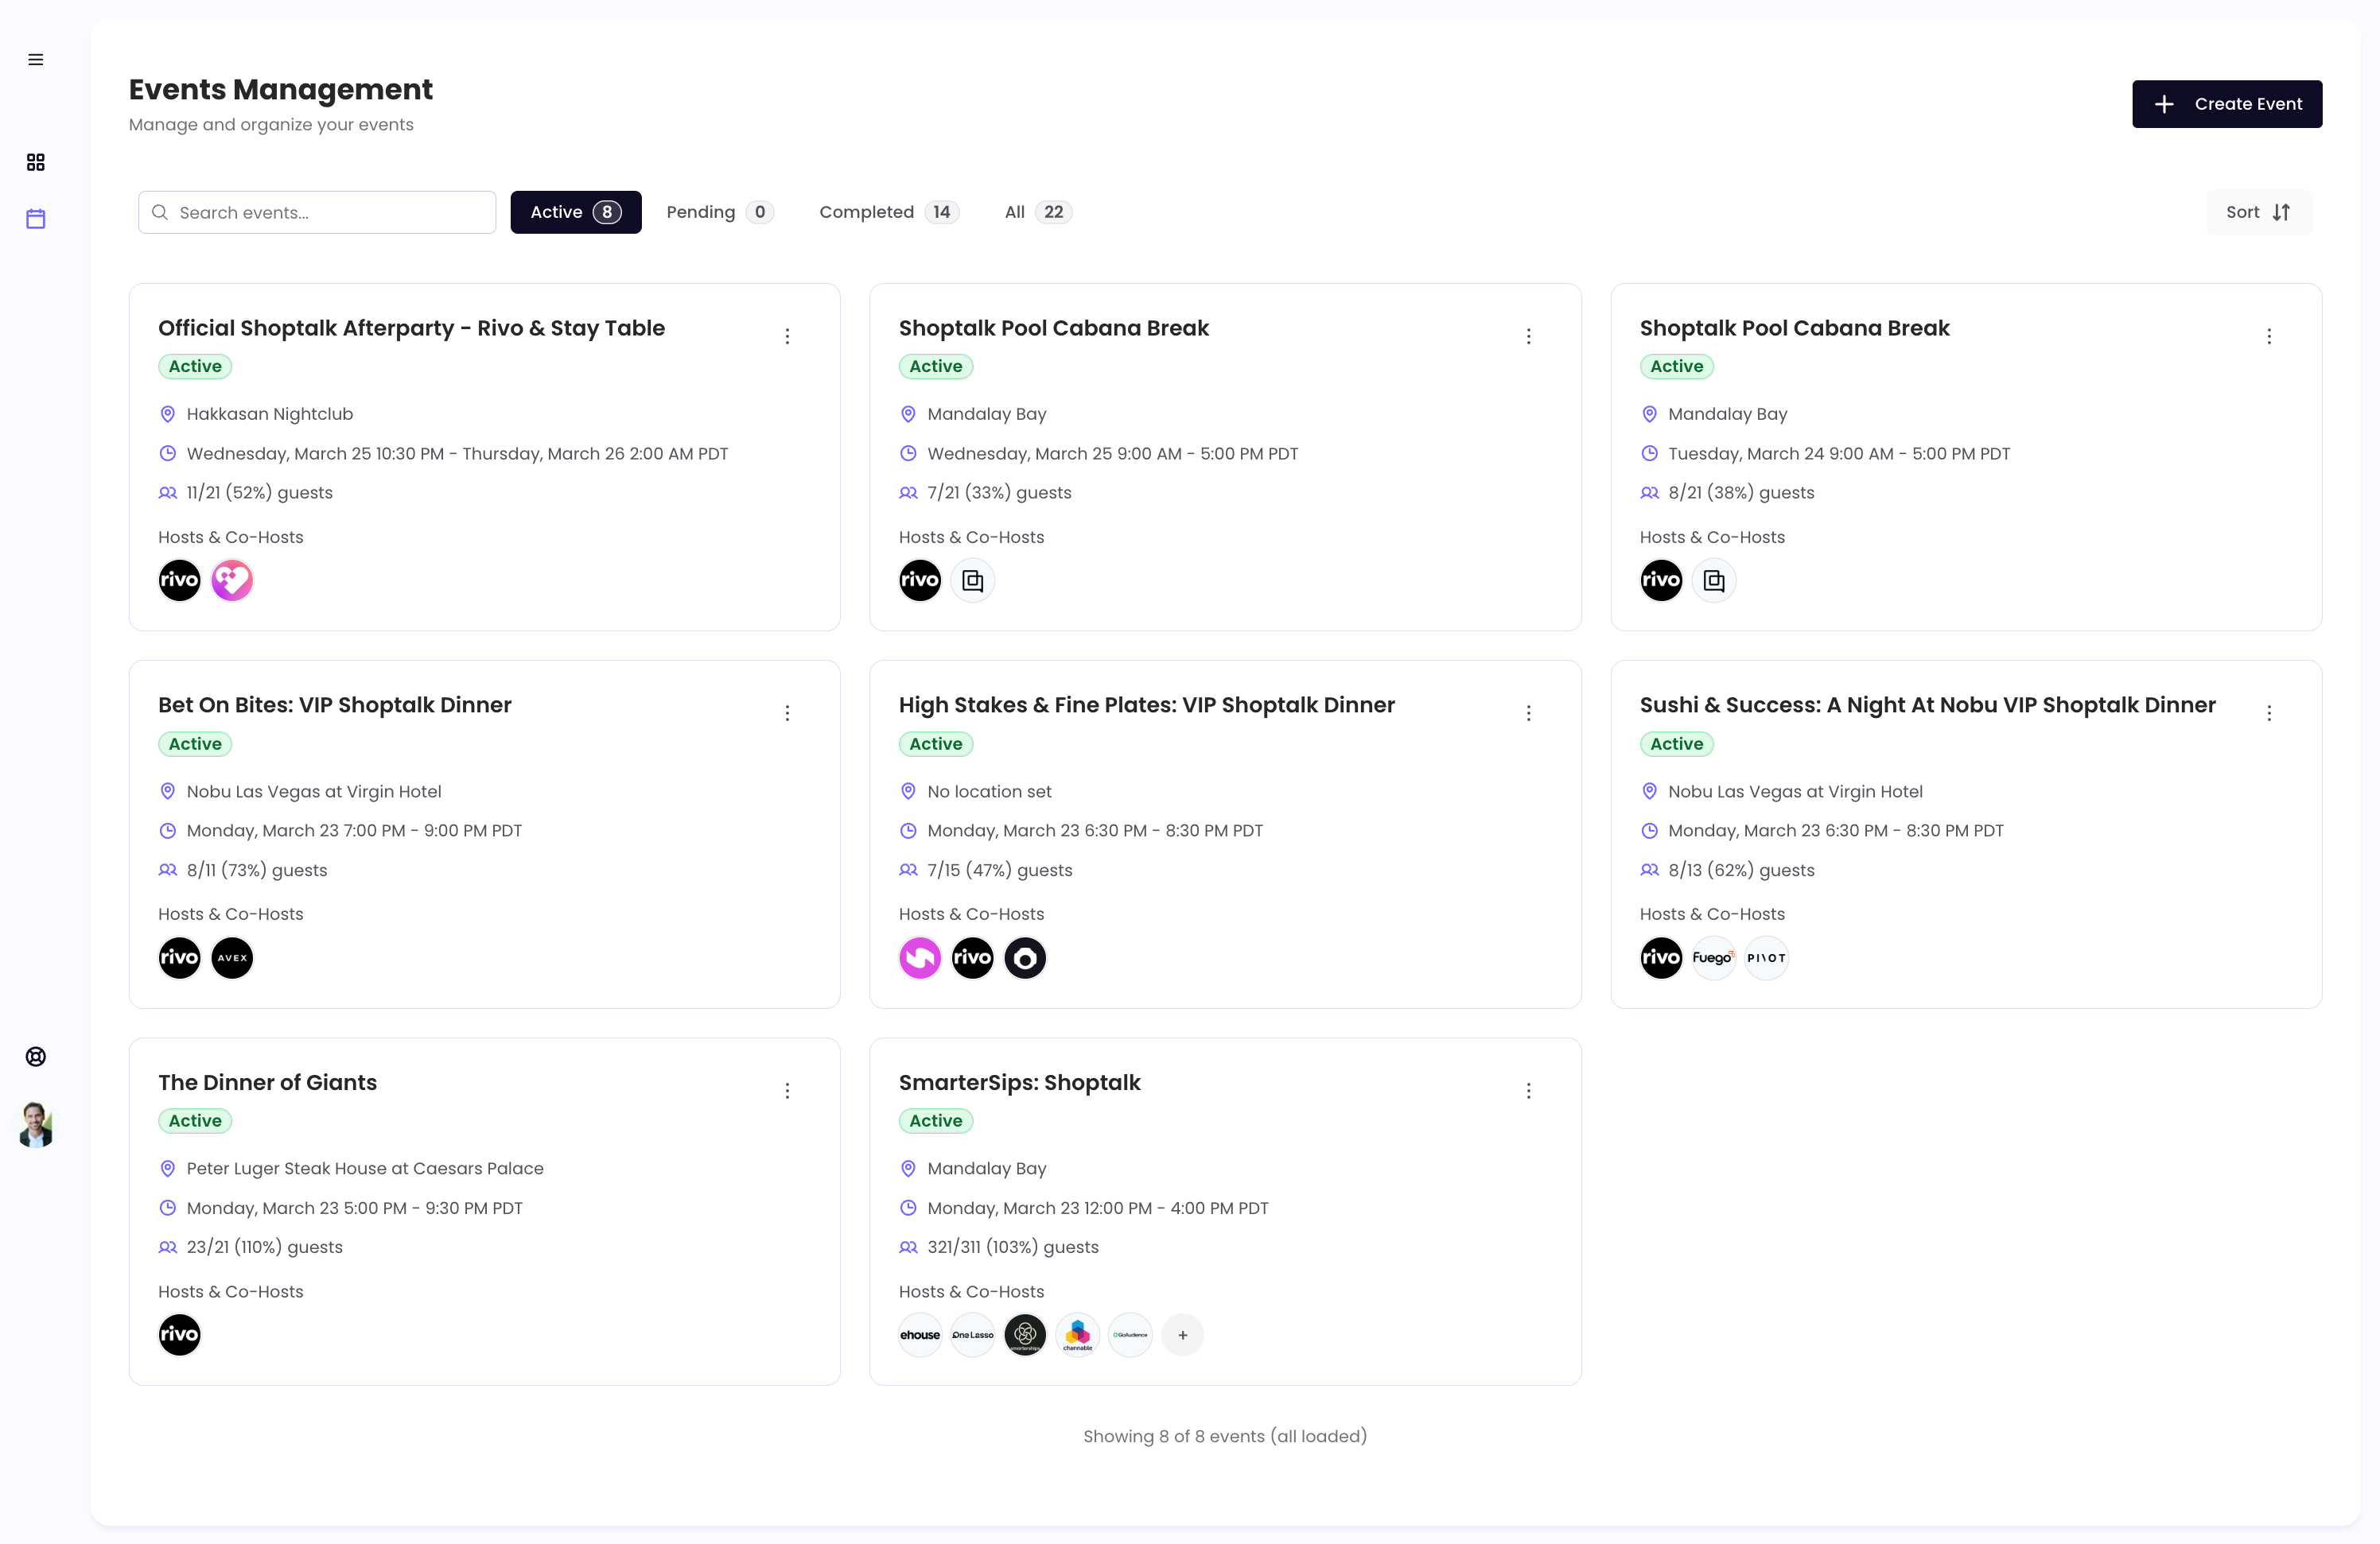Open options menu for Bet On Bites
The width and height of the screenshot is (2380, 1544).
pos(788,712)
